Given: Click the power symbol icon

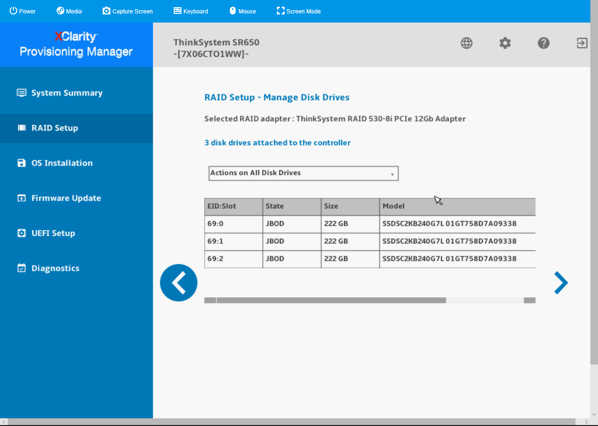Looking at the screenshot, I should coord(13,11).
